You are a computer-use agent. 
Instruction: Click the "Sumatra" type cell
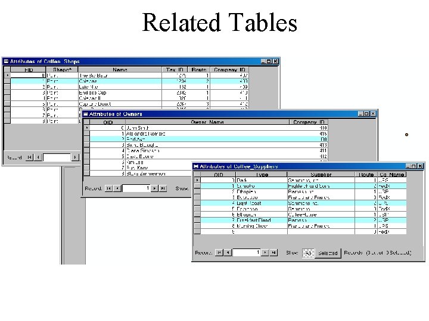click(262, 186)
